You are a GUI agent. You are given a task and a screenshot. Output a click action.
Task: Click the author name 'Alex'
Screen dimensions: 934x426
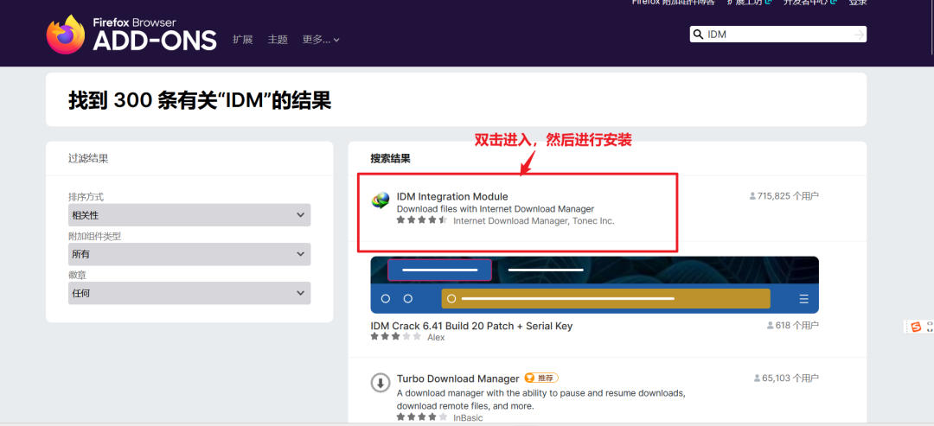click(436, 337)
